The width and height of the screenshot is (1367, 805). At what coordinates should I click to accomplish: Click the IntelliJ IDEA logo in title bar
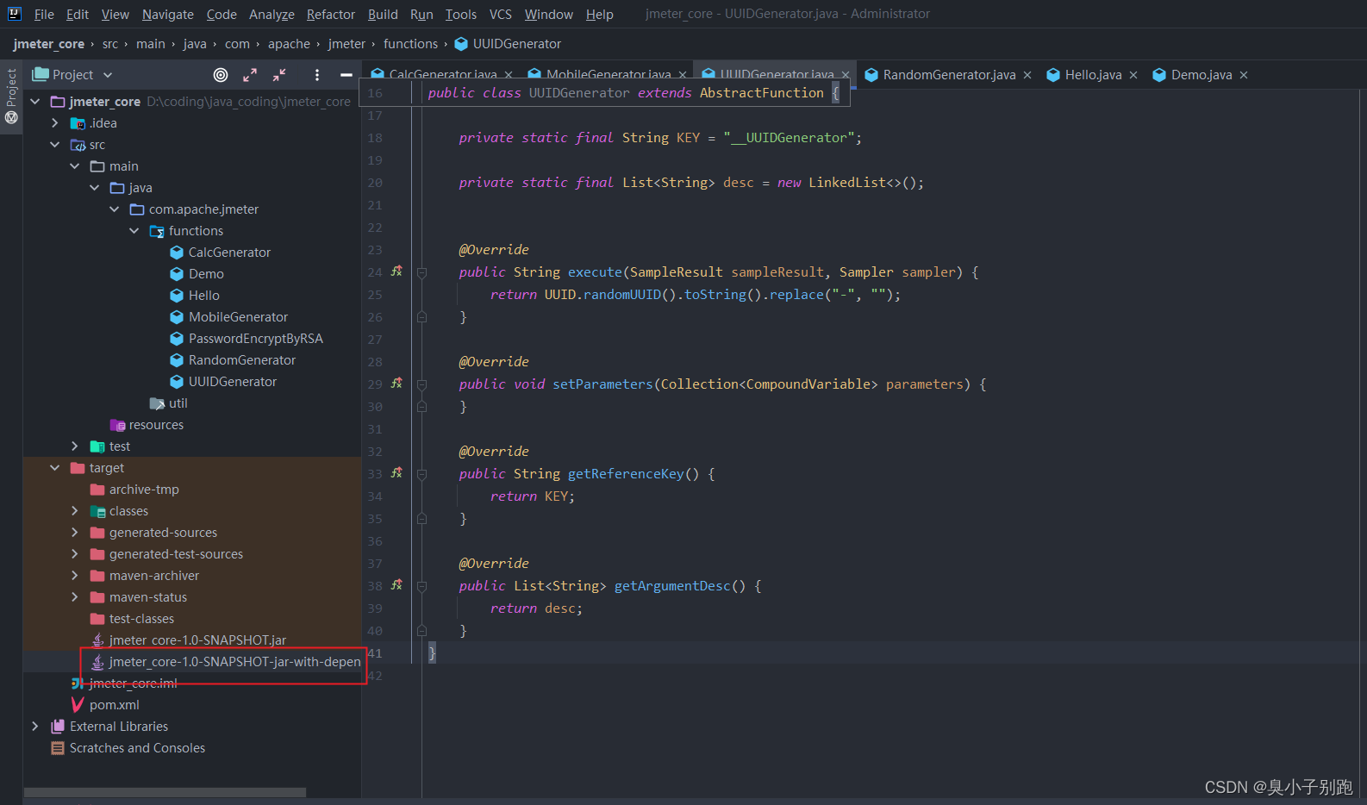[14, 14]
